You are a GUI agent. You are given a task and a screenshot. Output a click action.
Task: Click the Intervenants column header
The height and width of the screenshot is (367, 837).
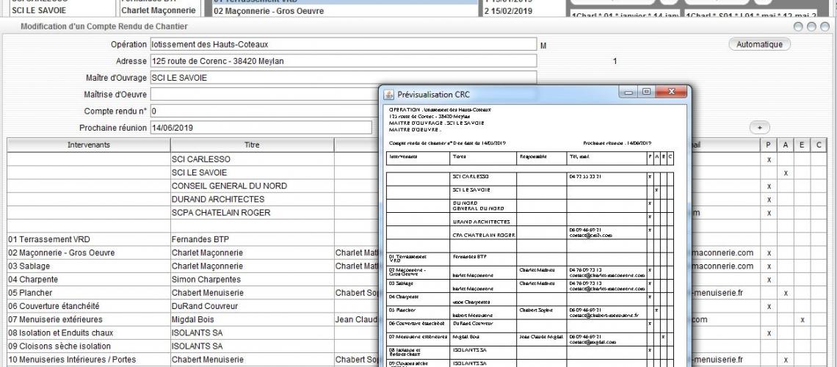[x=89, y=145]
